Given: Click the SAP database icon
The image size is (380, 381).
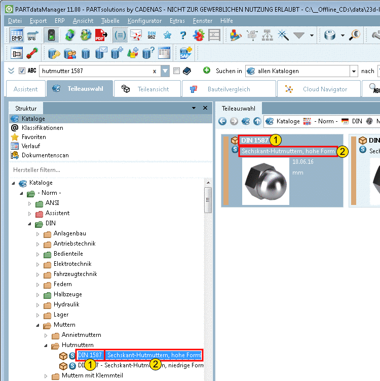Looking at the screenshot, I should (x=185, y=53).
